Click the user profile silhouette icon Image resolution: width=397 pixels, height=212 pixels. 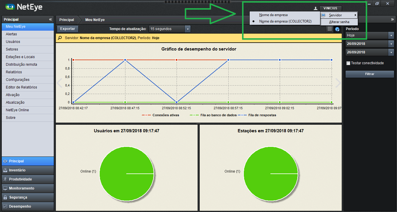click(315, 8)
